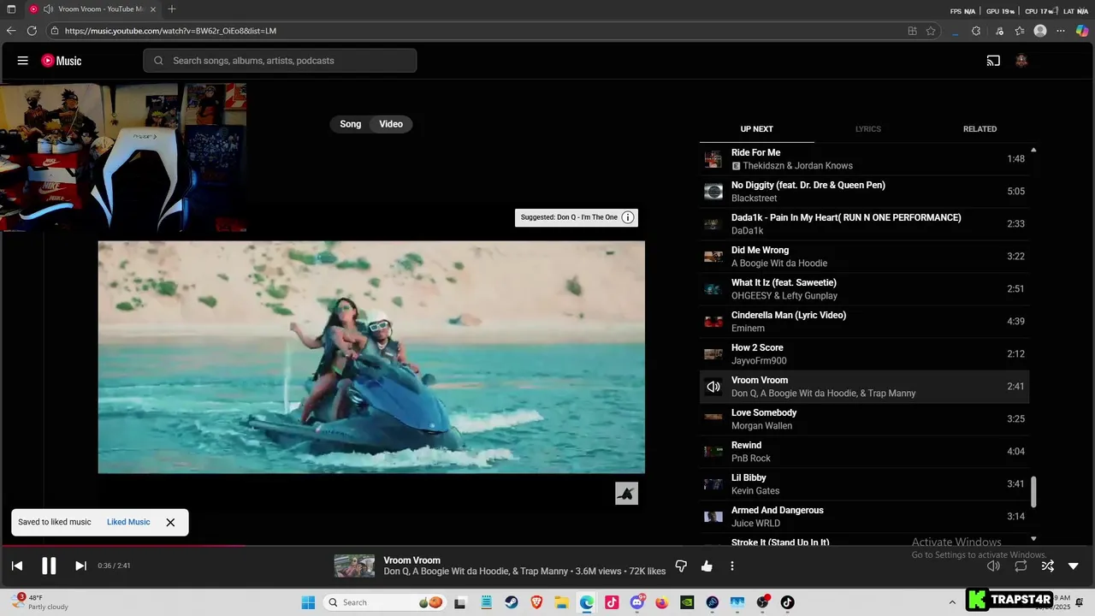The image size is (1095, 616).
Task: Switch to Song mode
Action: (351, 124)
